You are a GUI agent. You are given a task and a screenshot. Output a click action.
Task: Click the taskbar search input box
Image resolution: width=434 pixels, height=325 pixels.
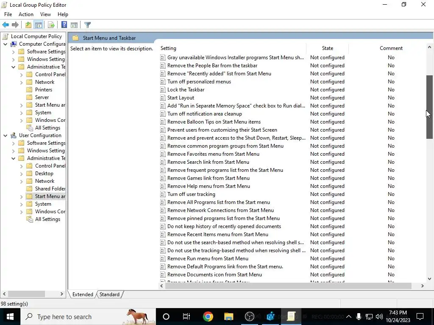pos(88,317)
